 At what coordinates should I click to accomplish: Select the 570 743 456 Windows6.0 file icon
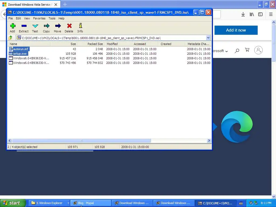(x=11, y=63)
